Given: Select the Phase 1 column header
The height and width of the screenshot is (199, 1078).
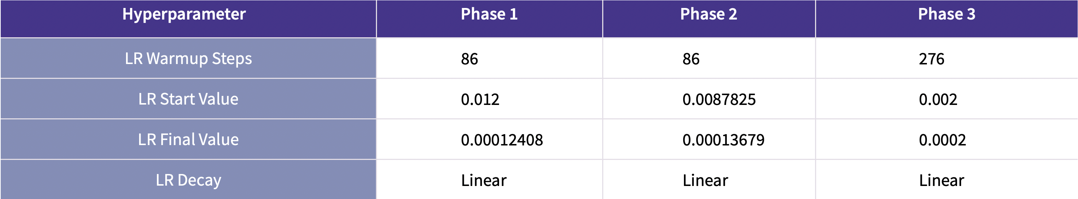Looking at the screenshot, I should coord(489,14).
